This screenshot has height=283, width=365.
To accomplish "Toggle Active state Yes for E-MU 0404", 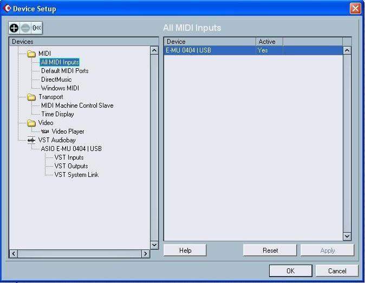I will [x=263, y=50].
